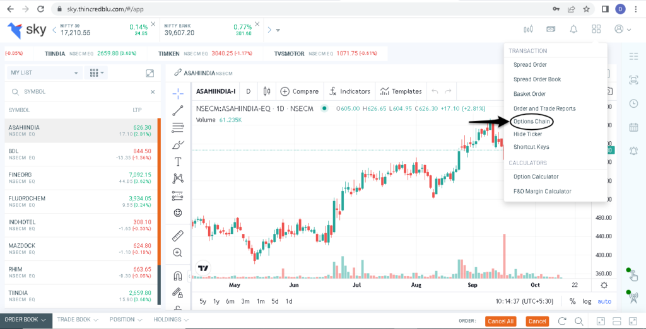
Task: Select the Text tool in chart toolbar
Action: (178, 161)
